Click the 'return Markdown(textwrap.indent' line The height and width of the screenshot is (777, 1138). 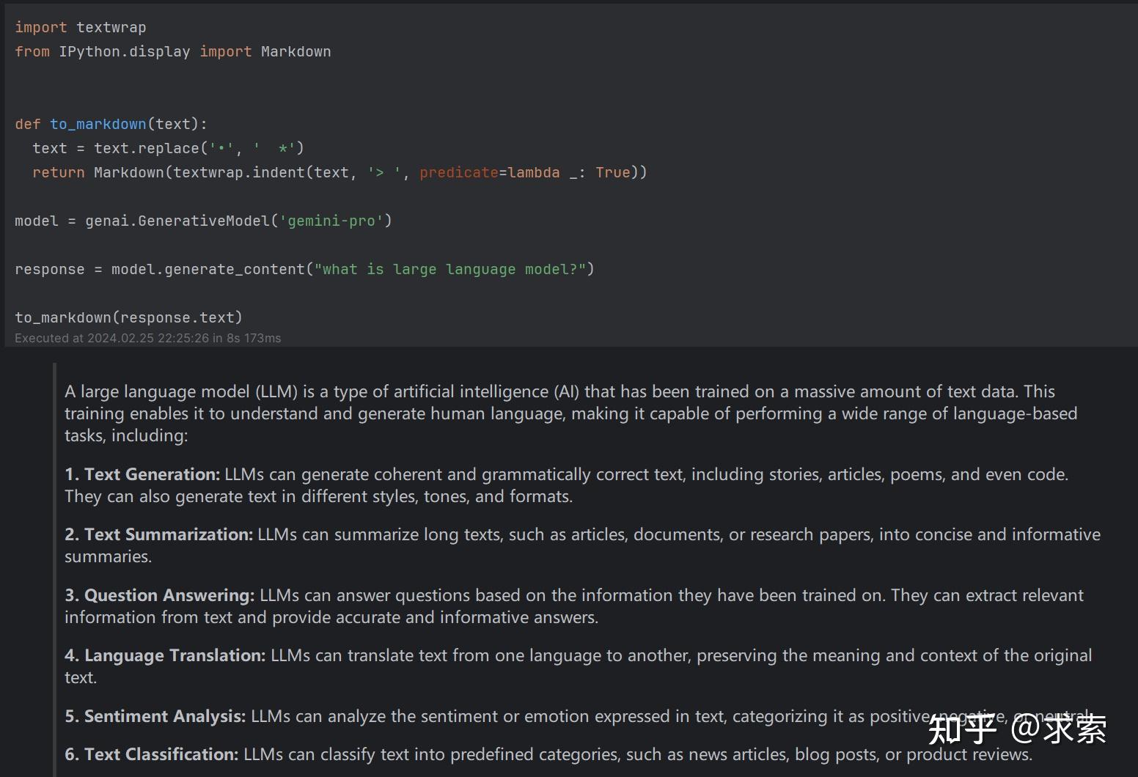click(339, 172)
